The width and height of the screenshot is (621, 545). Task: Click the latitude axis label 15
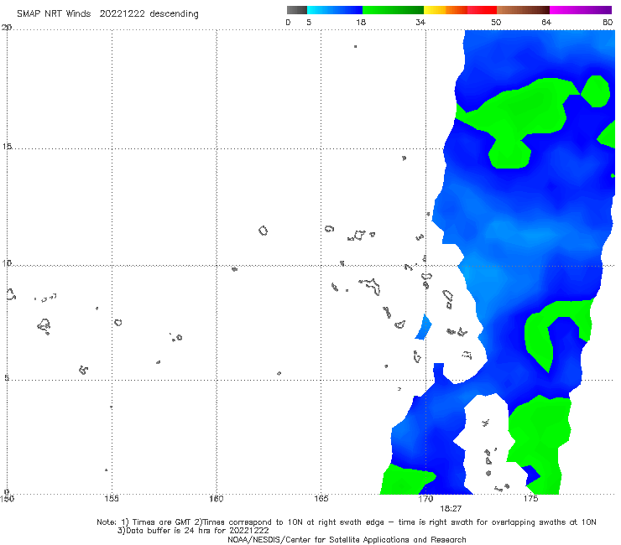(7, 147)
